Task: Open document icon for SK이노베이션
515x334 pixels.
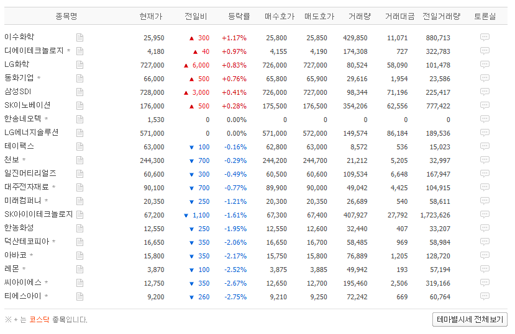Action: pyautogui.click(x=80, y=105)
